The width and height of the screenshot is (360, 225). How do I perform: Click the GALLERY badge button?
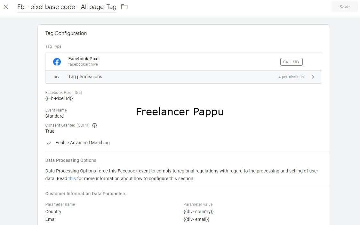[x=291, y=62]
